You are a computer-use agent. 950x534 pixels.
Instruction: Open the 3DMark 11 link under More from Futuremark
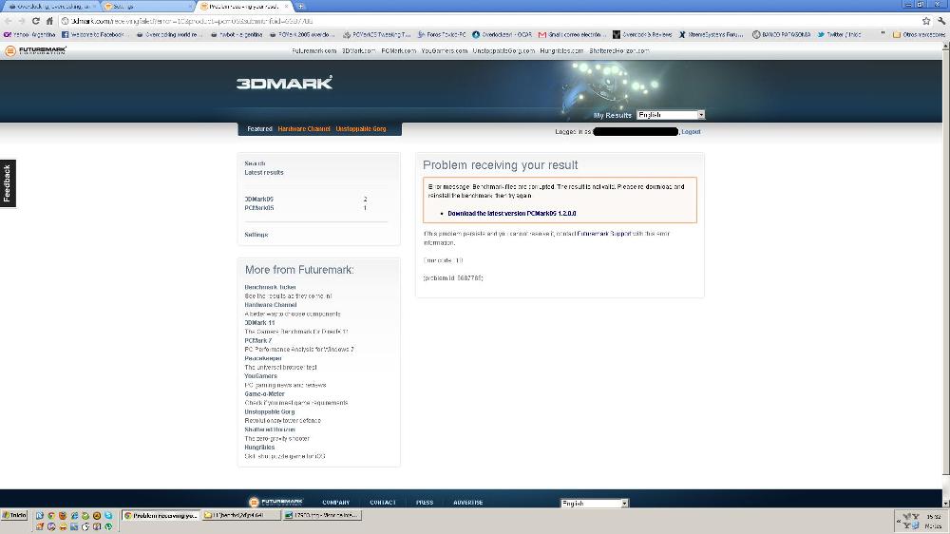[259, 323]
